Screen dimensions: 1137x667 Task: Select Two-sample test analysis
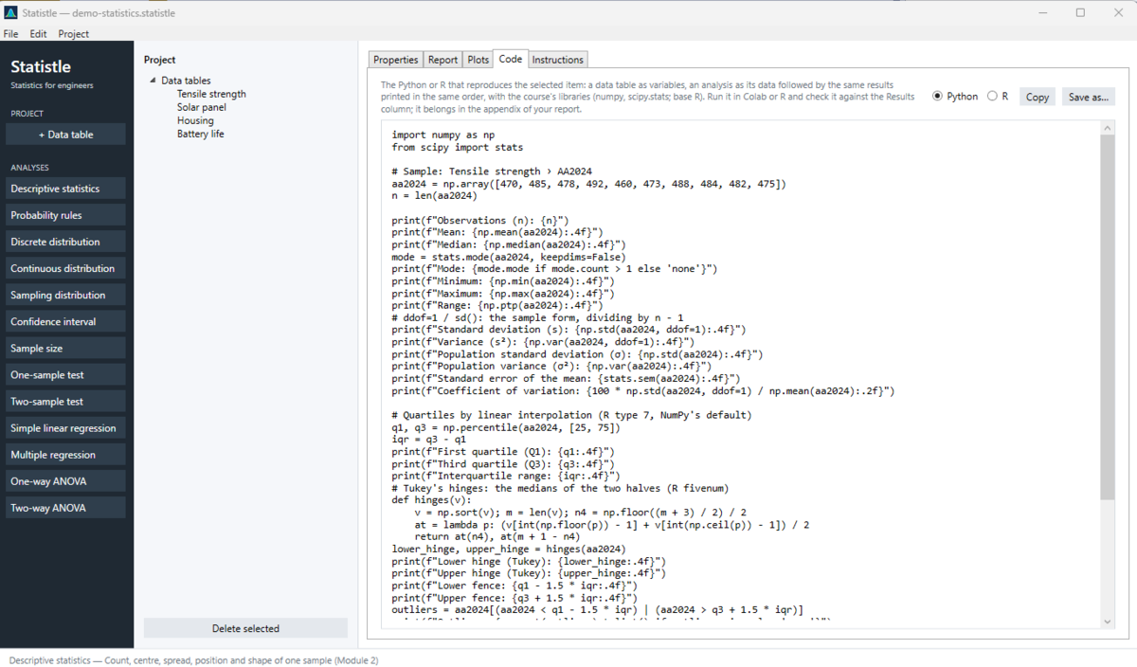[x=65, y=401]
